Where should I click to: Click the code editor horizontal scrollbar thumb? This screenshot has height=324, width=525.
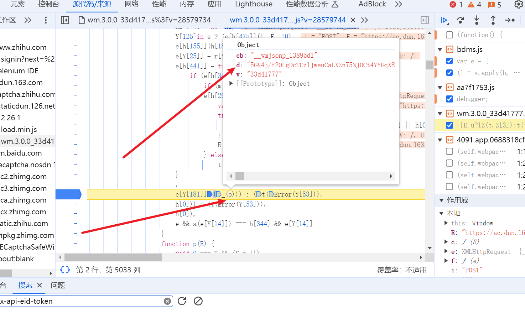click(113, 257)
